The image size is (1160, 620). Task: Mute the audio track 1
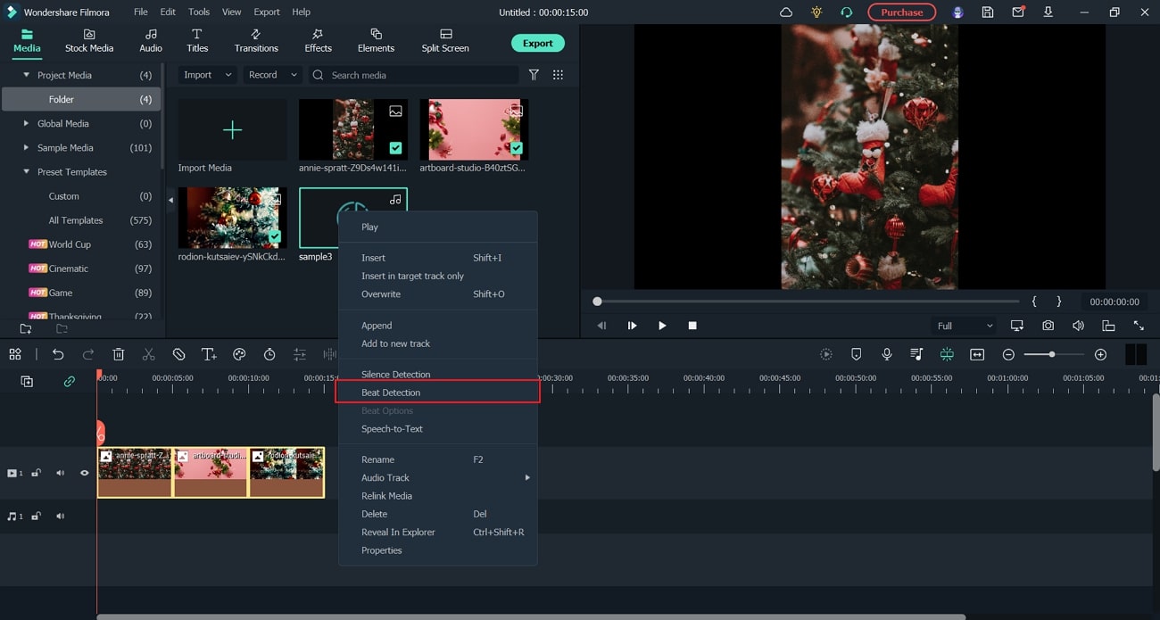click(x=61, y=516)
